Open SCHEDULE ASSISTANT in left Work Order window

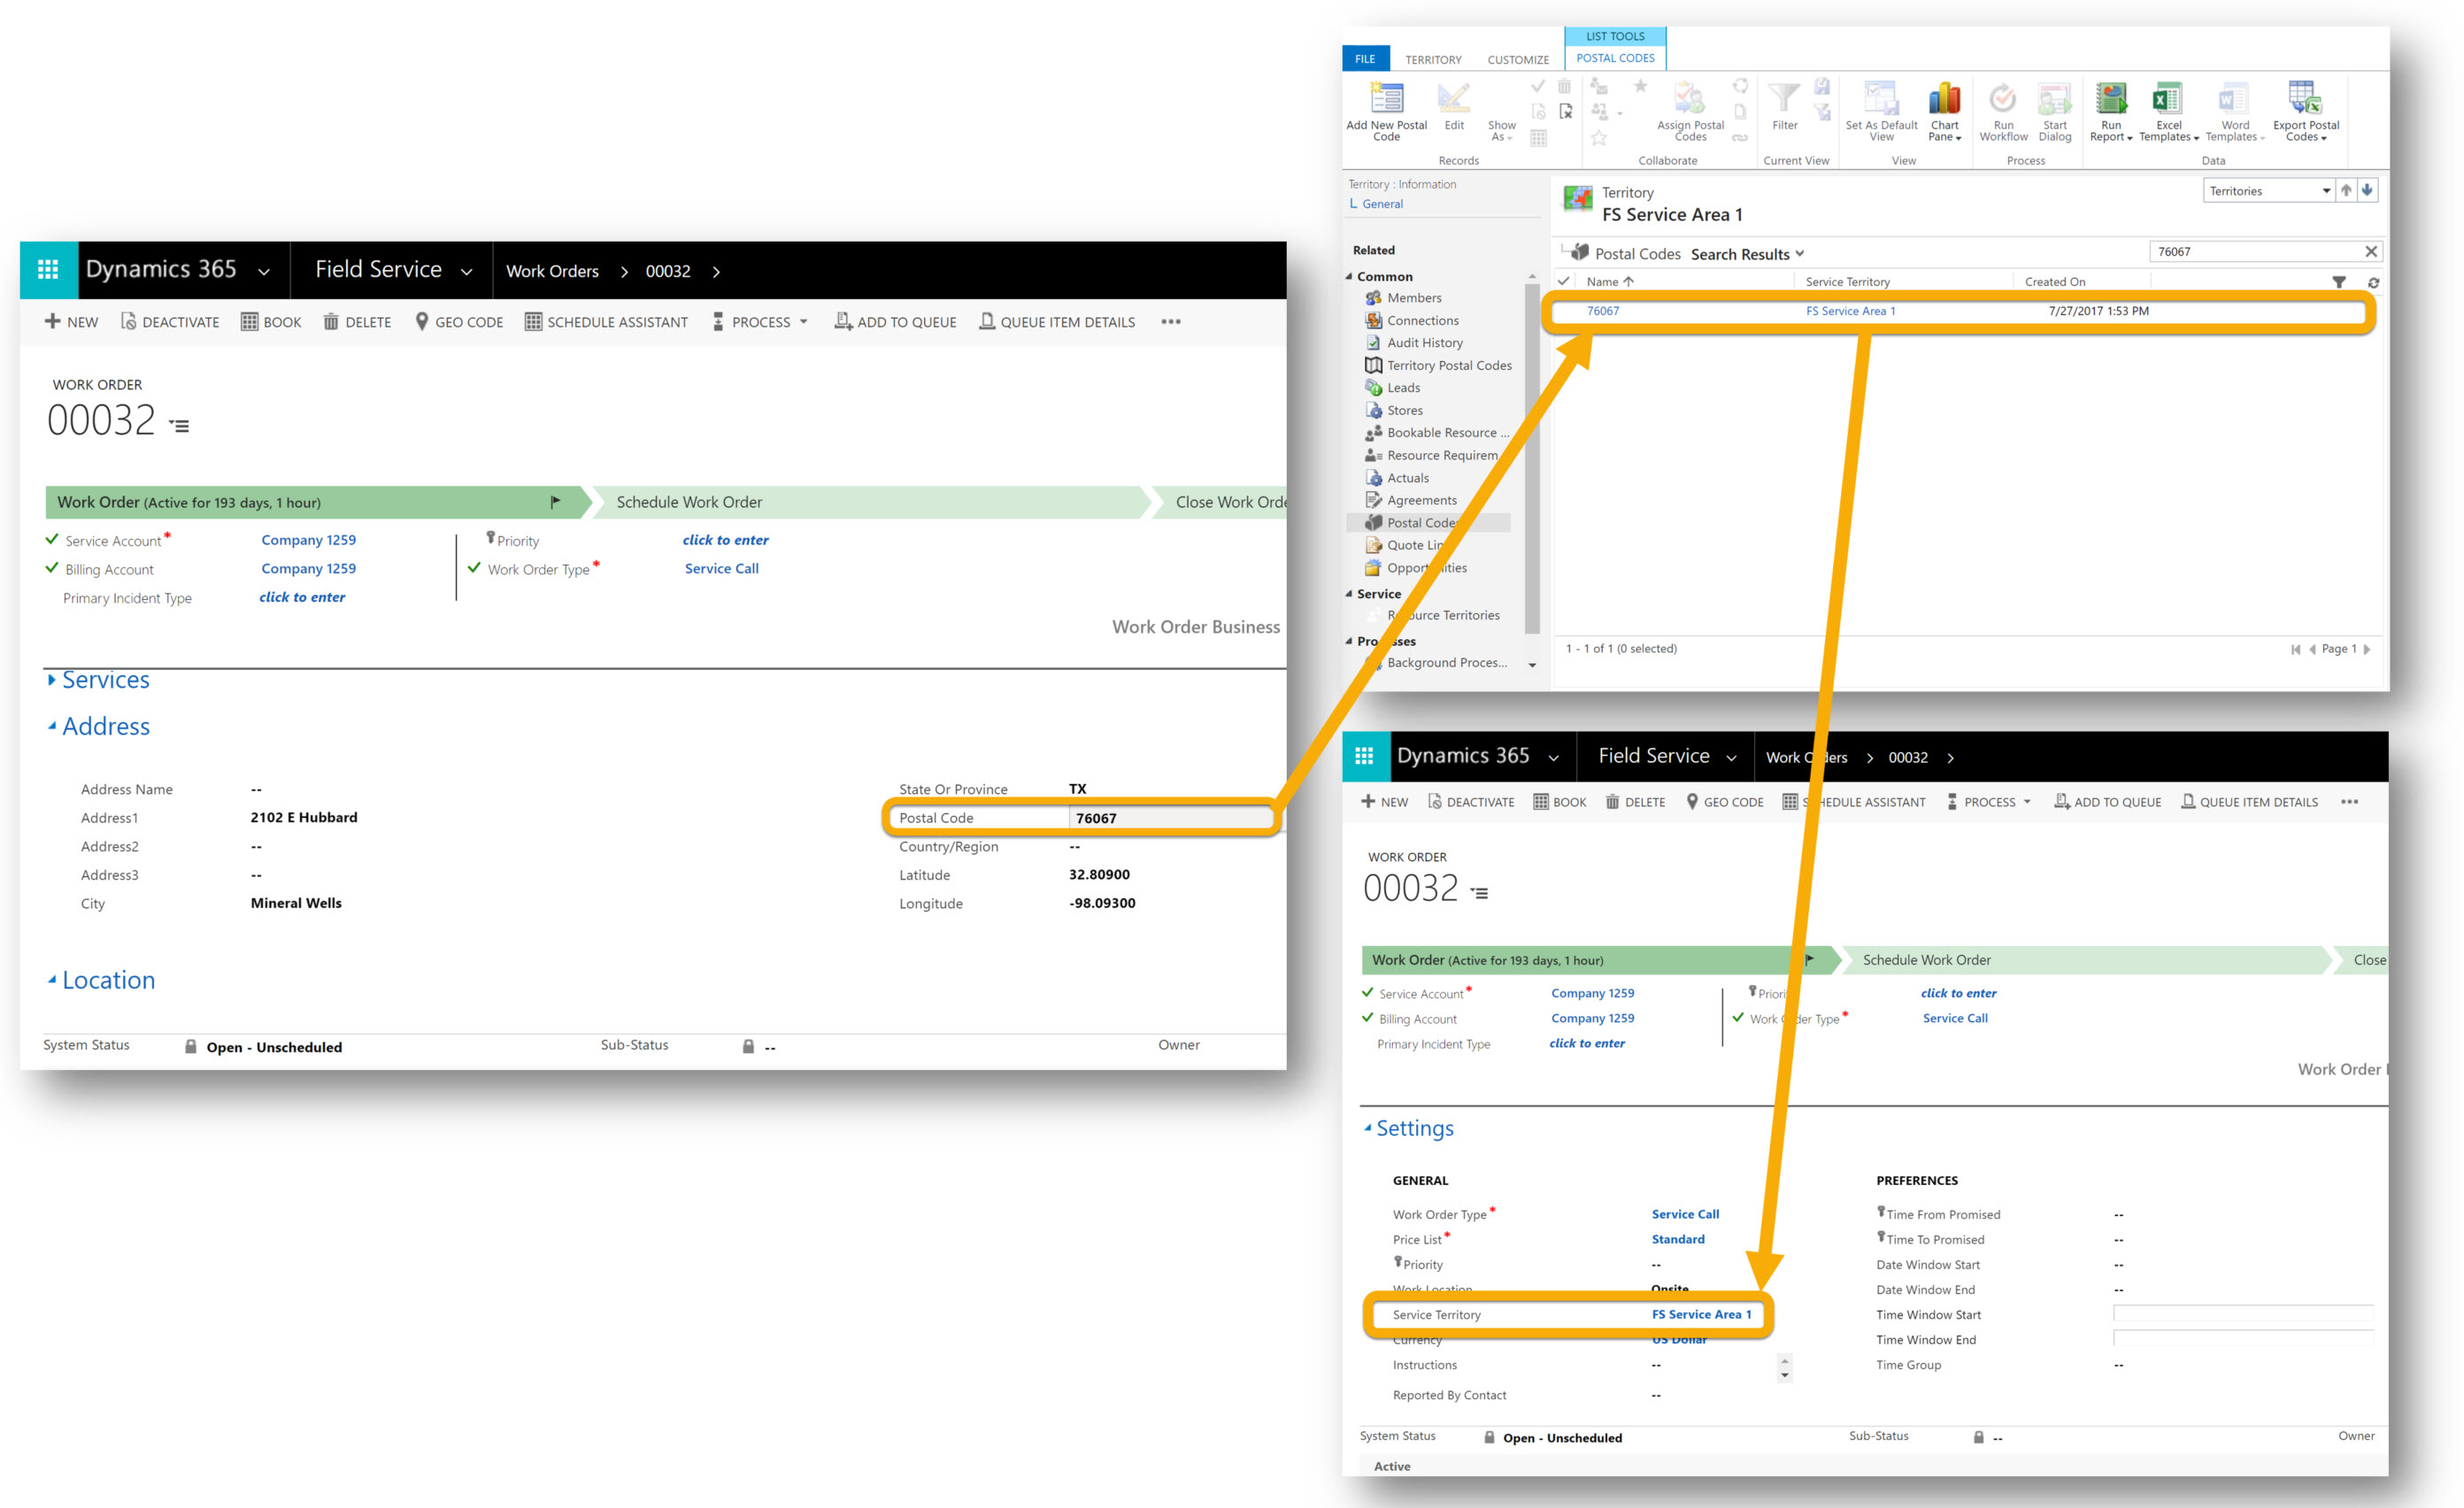607,322
